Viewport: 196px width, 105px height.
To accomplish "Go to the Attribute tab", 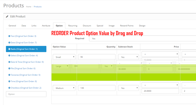I will tap(46, 26).
